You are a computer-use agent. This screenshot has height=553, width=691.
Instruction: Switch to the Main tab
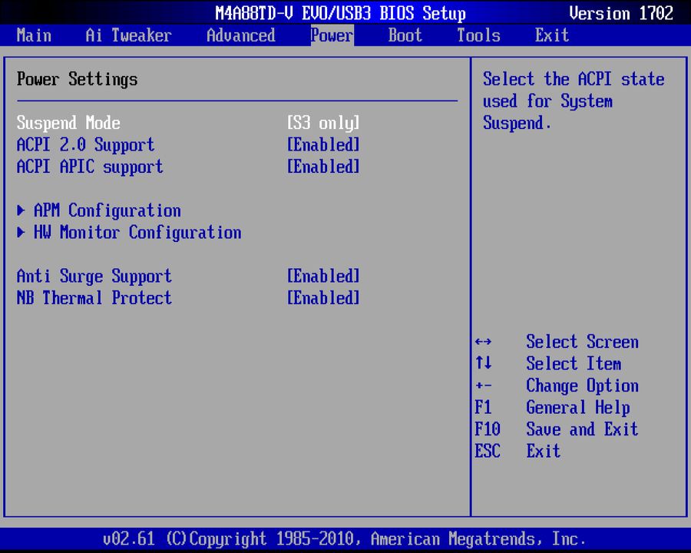34,35
